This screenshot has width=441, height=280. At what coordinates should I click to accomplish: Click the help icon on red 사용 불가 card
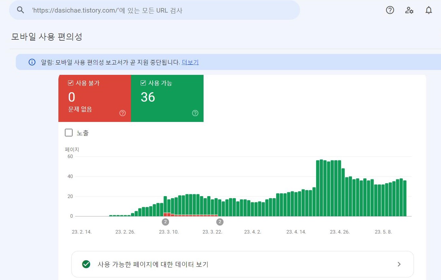tap(123, 113)
